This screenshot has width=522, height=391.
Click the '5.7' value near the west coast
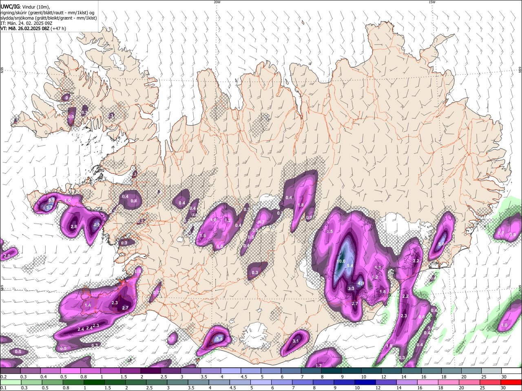[49, 208]
